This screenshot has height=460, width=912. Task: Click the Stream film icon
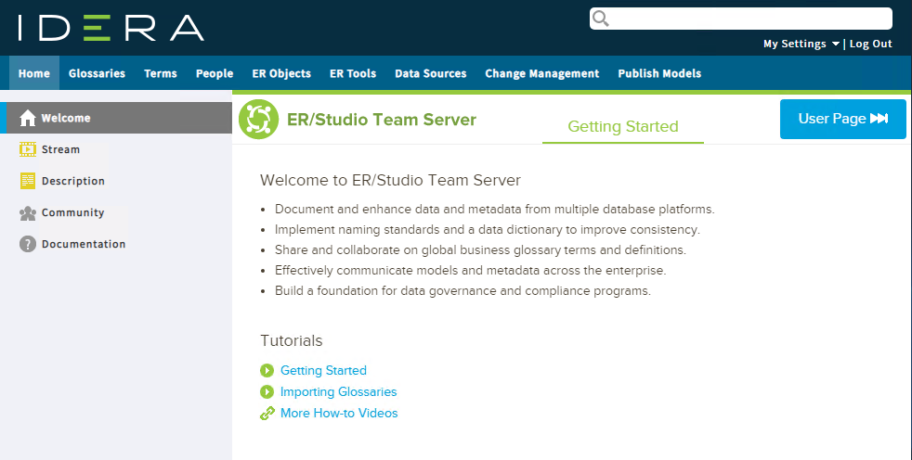27,149
